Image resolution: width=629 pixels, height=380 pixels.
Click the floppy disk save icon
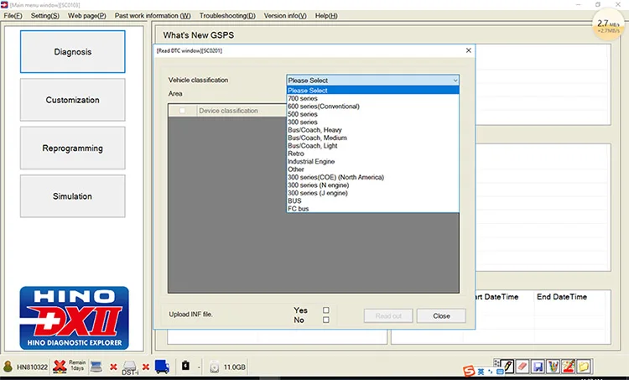538,367
